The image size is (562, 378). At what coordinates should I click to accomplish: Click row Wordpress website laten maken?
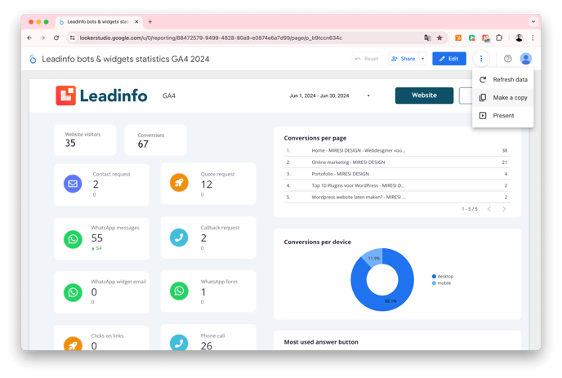coord(397,197)
